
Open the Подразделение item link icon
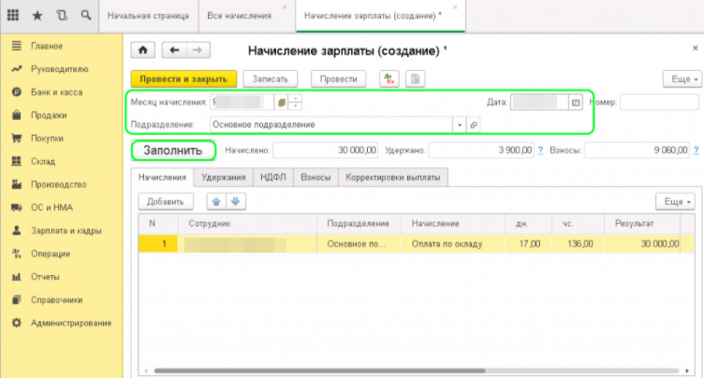click(x=474, y=124)
